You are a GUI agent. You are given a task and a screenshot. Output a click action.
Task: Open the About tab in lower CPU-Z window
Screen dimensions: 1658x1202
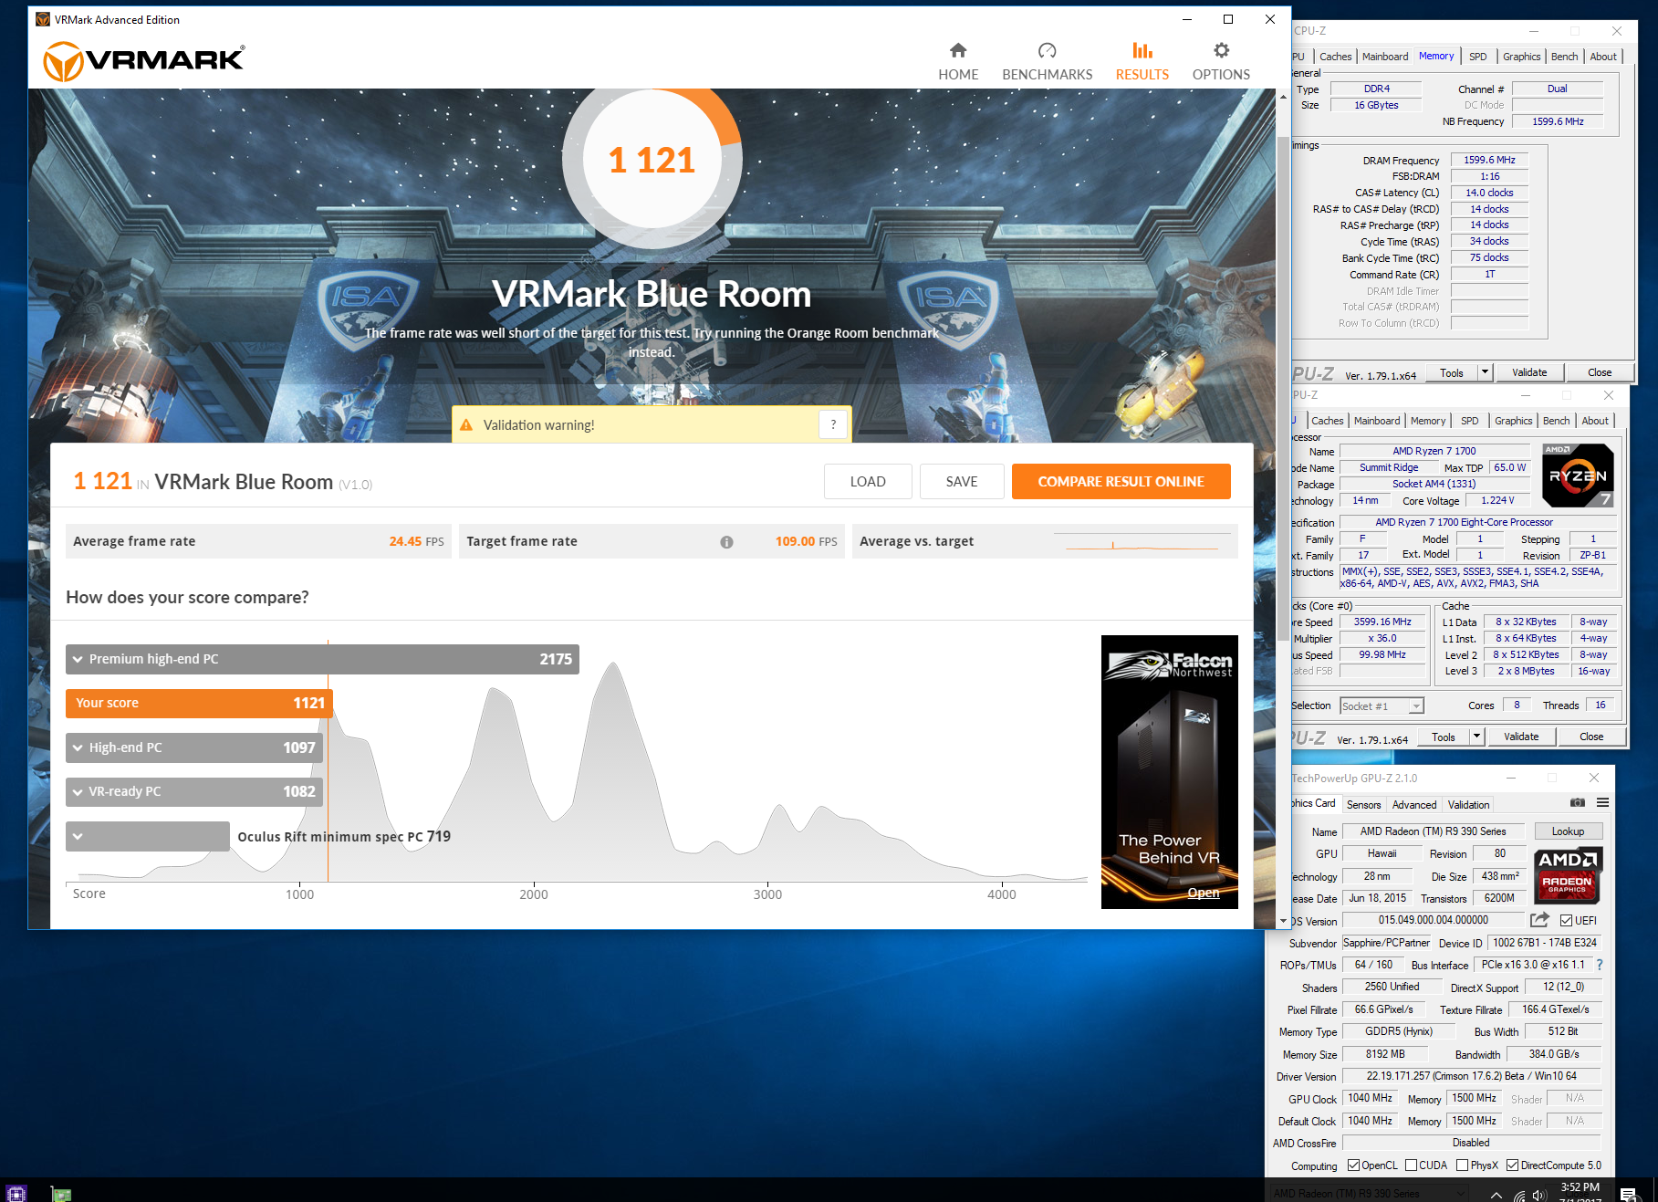coord(1595,421)
